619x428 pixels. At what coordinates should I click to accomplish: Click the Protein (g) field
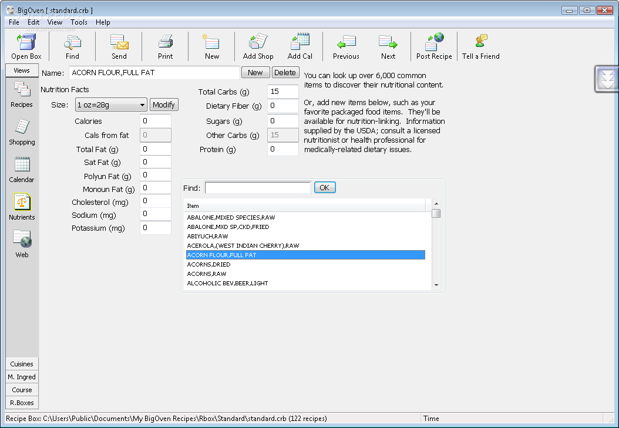(283, 149)
